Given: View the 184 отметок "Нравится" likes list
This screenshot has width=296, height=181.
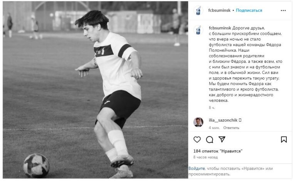Looking at the screenshot, I should click(x=218, y=151).
